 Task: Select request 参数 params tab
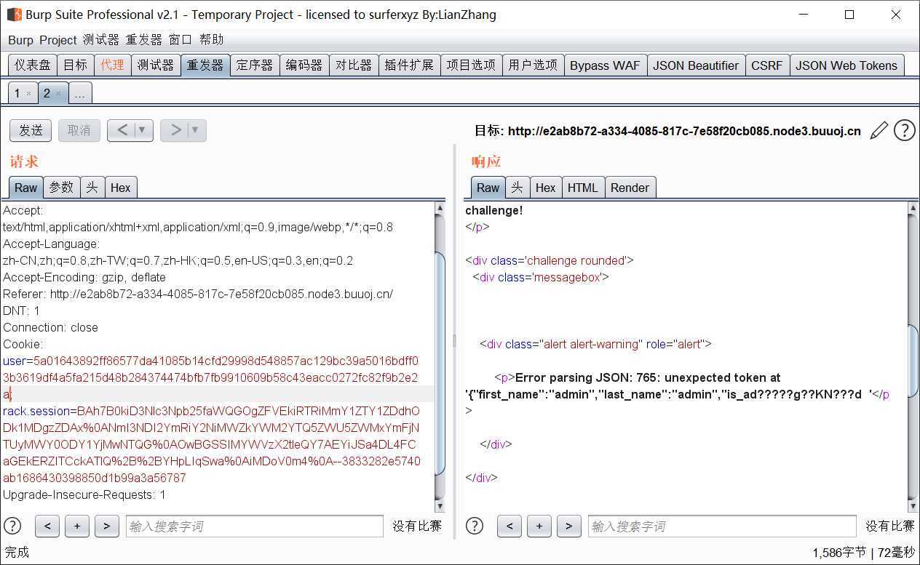(x=61, y=188)
